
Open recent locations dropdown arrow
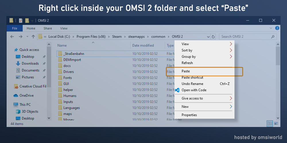tap(28, 37)
